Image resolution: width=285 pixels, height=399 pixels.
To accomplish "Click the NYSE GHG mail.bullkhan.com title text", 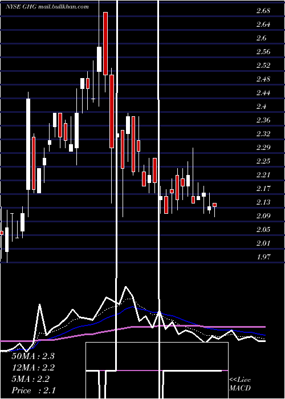I will pyautogui.click(x=47, y=7).
